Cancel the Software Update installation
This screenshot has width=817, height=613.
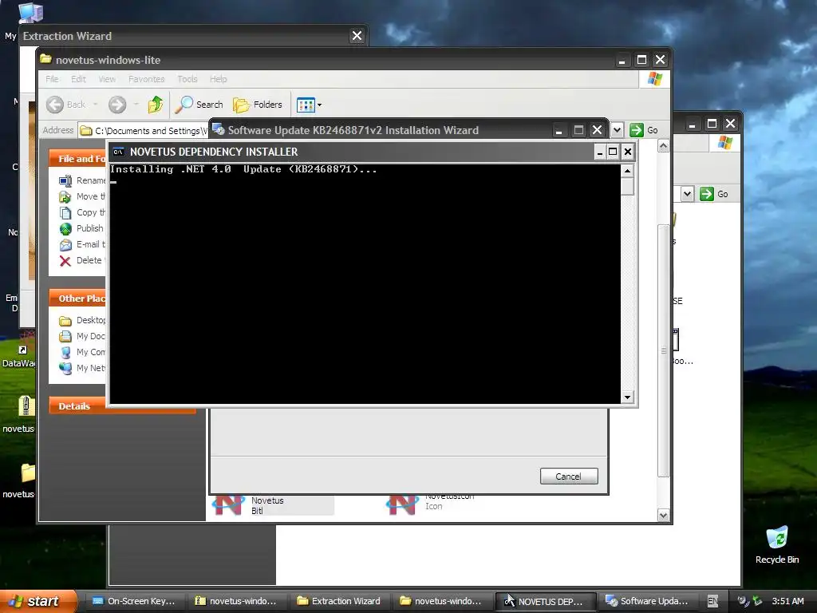coord(568,477)
